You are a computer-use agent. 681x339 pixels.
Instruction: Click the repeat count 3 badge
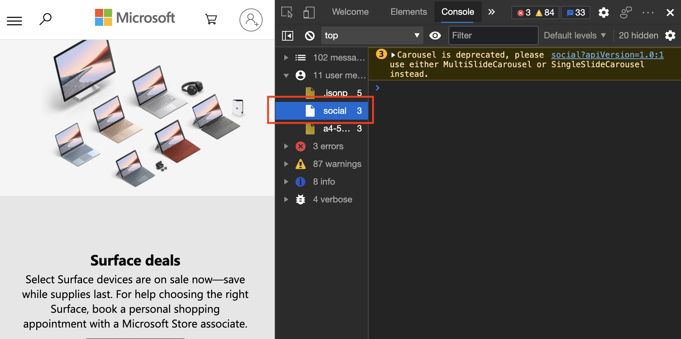(x=381, y=54)
